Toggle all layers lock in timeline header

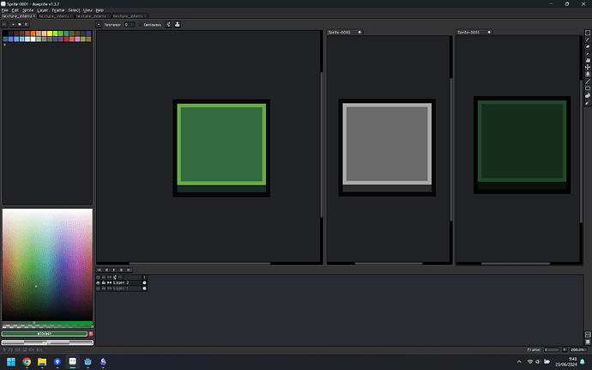click(x=104, y=277)
